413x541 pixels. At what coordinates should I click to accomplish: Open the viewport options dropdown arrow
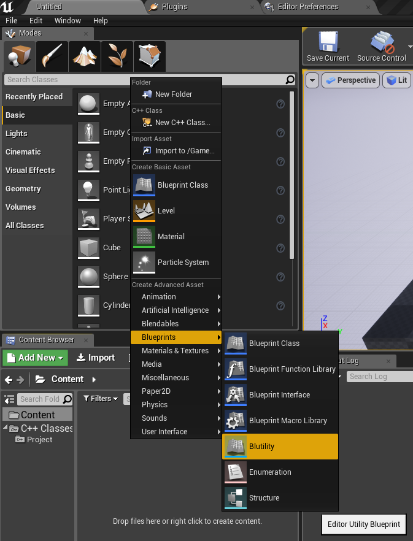(312, 80)
